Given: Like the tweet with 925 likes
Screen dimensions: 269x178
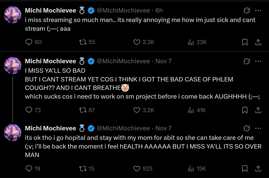Looking at the screenshot, I should click(x=137, y=169).
